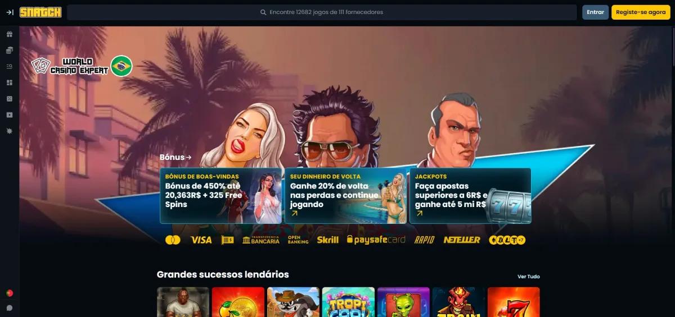
Task: Click the search magnifier icon
Action: tap(263, 12)
